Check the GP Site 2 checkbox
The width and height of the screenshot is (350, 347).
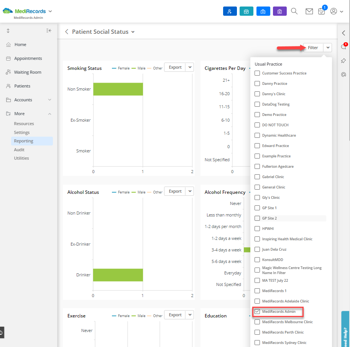257,218
